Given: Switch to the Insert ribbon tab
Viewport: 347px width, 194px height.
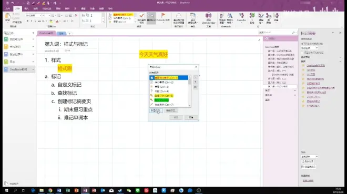Looking at the screenshot, I should point(27,8).
